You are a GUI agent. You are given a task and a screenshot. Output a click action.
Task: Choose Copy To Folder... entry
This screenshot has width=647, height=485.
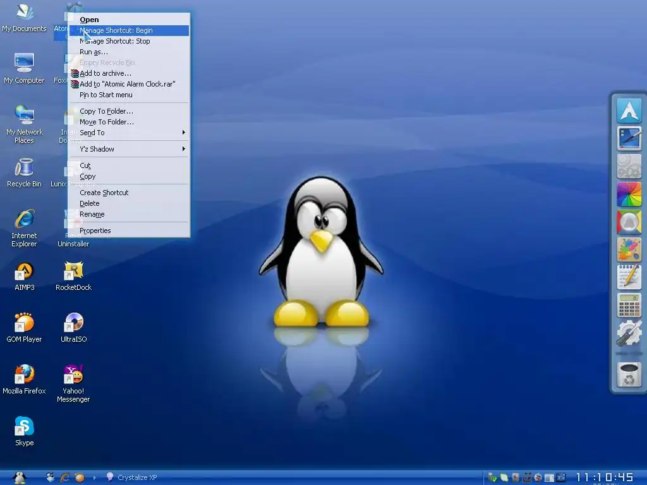pyautogui.click(x=129, y=111)
